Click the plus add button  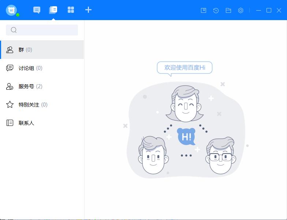[x=88, y=10]
